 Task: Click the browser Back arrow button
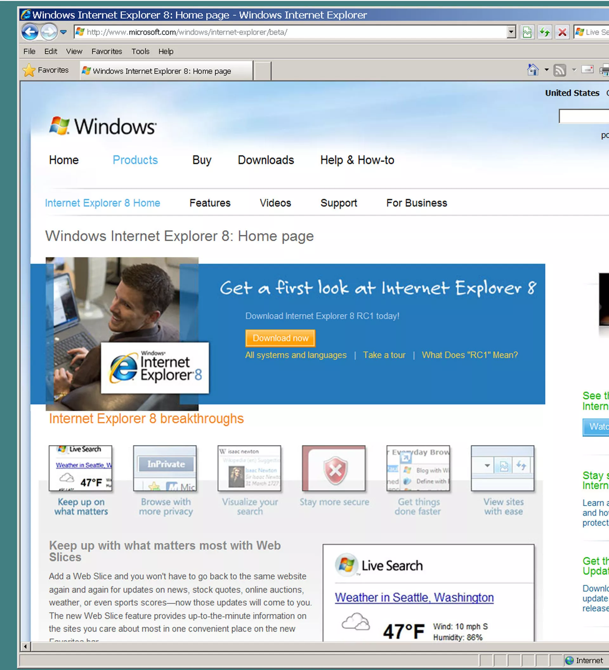point(30,32)
